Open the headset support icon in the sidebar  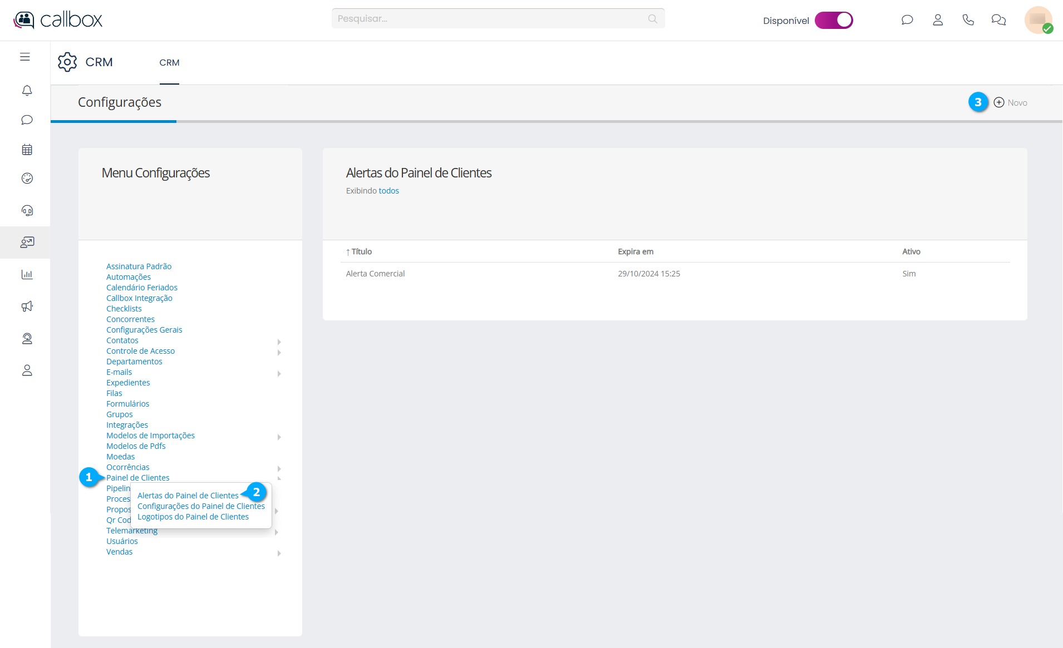point(27,210)
